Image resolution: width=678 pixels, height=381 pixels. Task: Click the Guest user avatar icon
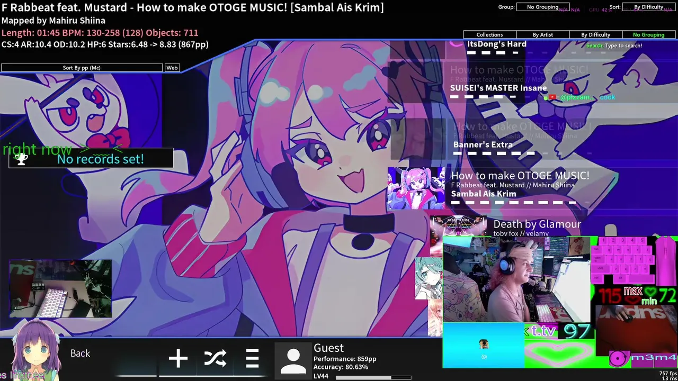[293, 361]
